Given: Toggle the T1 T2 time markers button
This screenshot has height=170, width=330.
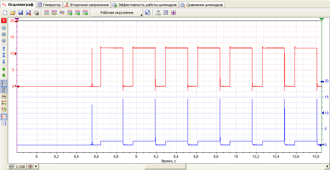Looking at the screenshot, I should [x=4, y=109].
